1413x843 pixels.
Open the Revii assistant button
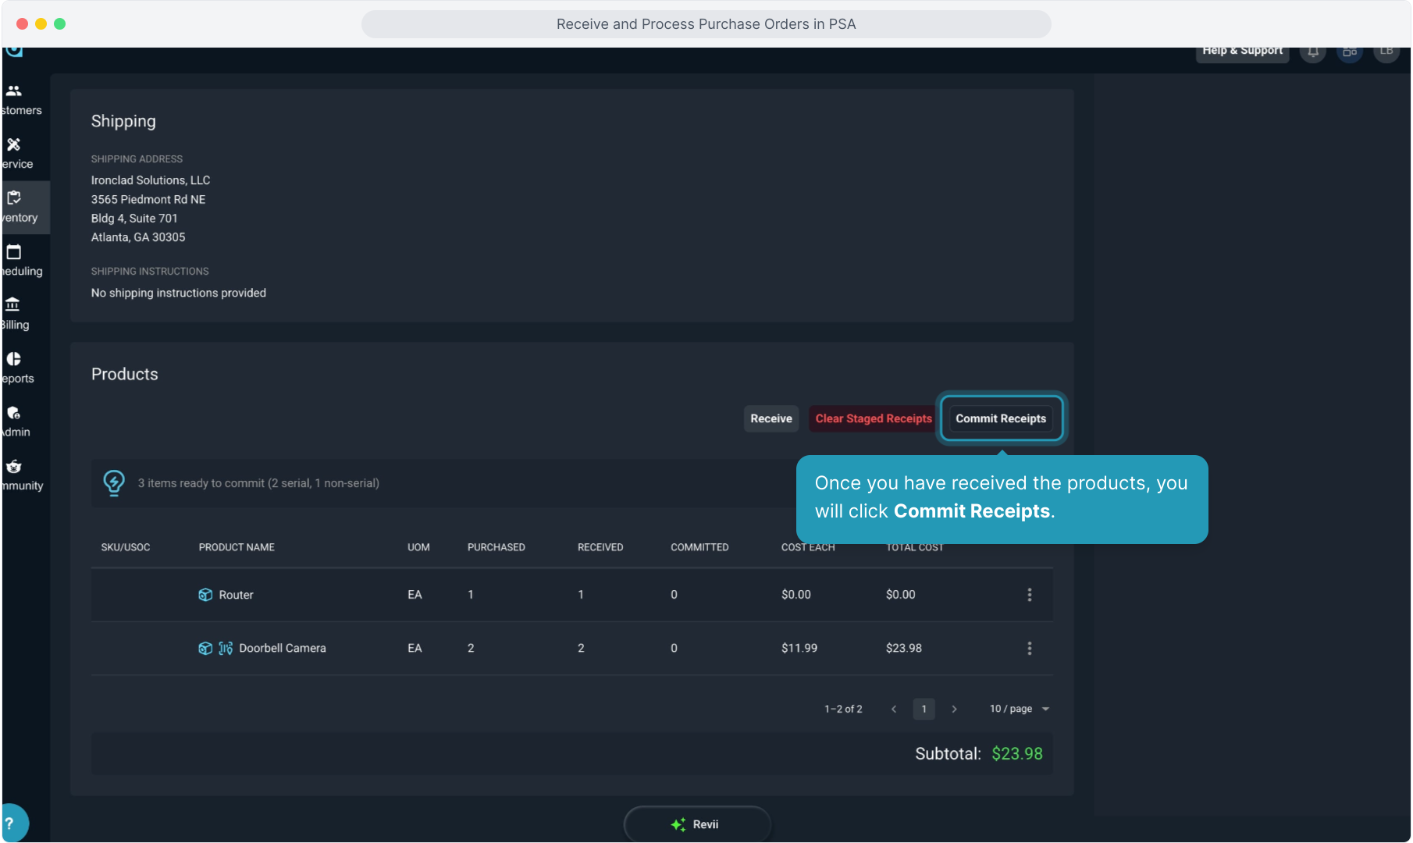pos(696,824)
